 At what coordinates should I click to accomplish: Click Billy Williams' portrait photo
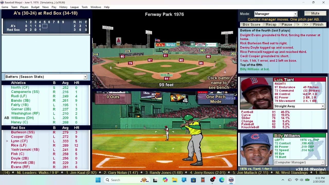(256, 149)
